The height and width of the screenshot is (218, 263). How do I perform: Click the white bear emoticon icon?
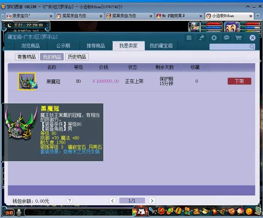click(x=142, y=212)
